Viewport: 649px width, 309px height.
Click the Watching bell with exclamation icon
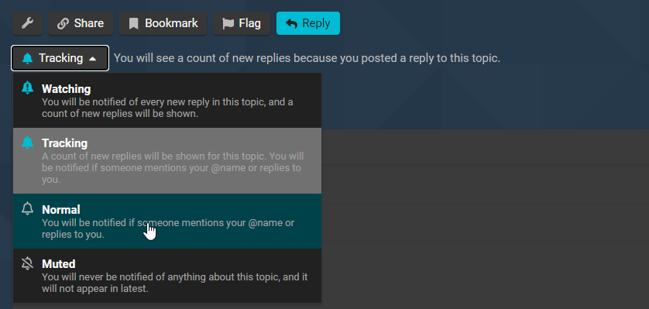pyautogui.click(x=27, y=88)
